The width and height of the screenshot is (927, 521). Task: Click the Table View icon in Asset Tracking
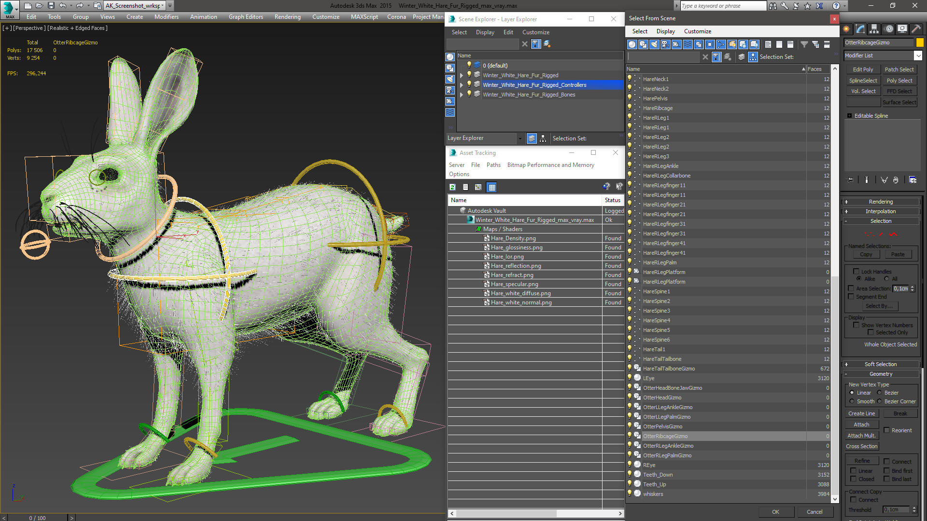pos(492,187)
